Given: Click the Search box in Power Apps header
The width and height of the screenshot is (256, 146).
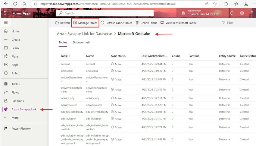Looking at the screenshot, I should coord(105,13).
